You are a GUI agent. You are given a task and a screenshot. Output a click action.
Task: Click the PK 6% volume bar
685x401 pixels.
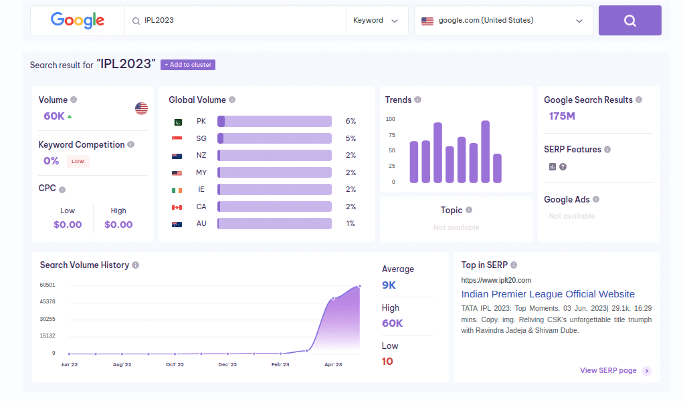pos(274,122)
